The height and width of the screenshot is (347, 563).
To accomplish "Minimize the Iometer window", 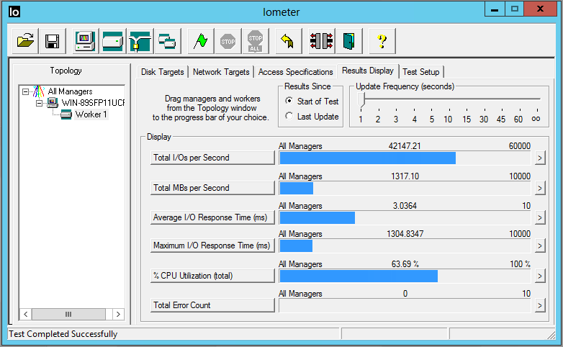I will pos(495,9).
